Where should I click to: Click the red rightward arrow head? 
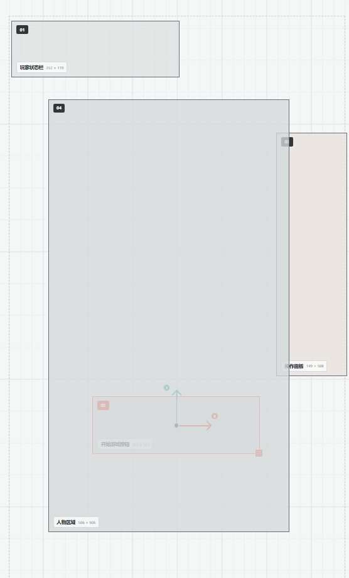click(208, 426)
